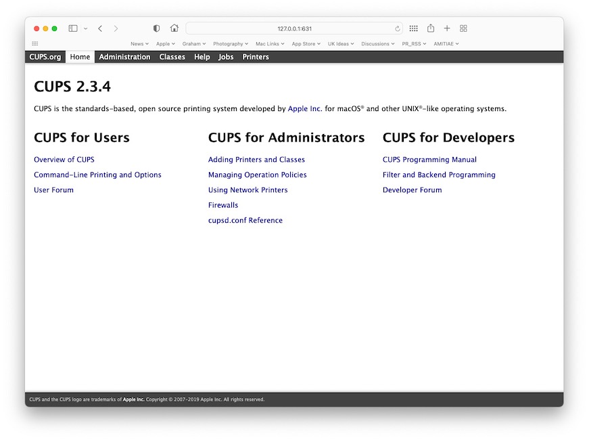This screenshot has width=589, height=440.
Task: Show the tab overview icon
Action: [x=463, y=28]
